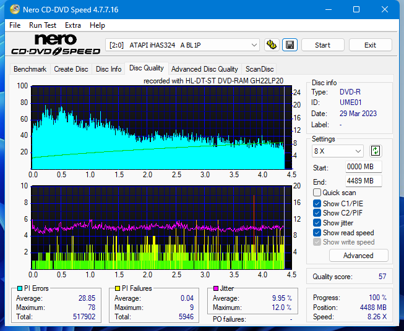
Task: Click the Advanced settings button
Action: click(x=358, y=256)
